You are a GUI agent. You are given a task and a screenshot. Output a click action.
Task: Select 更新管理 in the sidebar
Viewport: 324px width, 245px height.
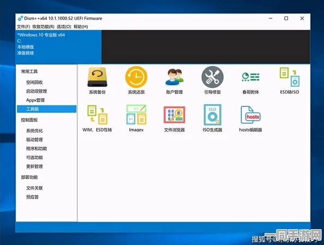tap(34, 166)
